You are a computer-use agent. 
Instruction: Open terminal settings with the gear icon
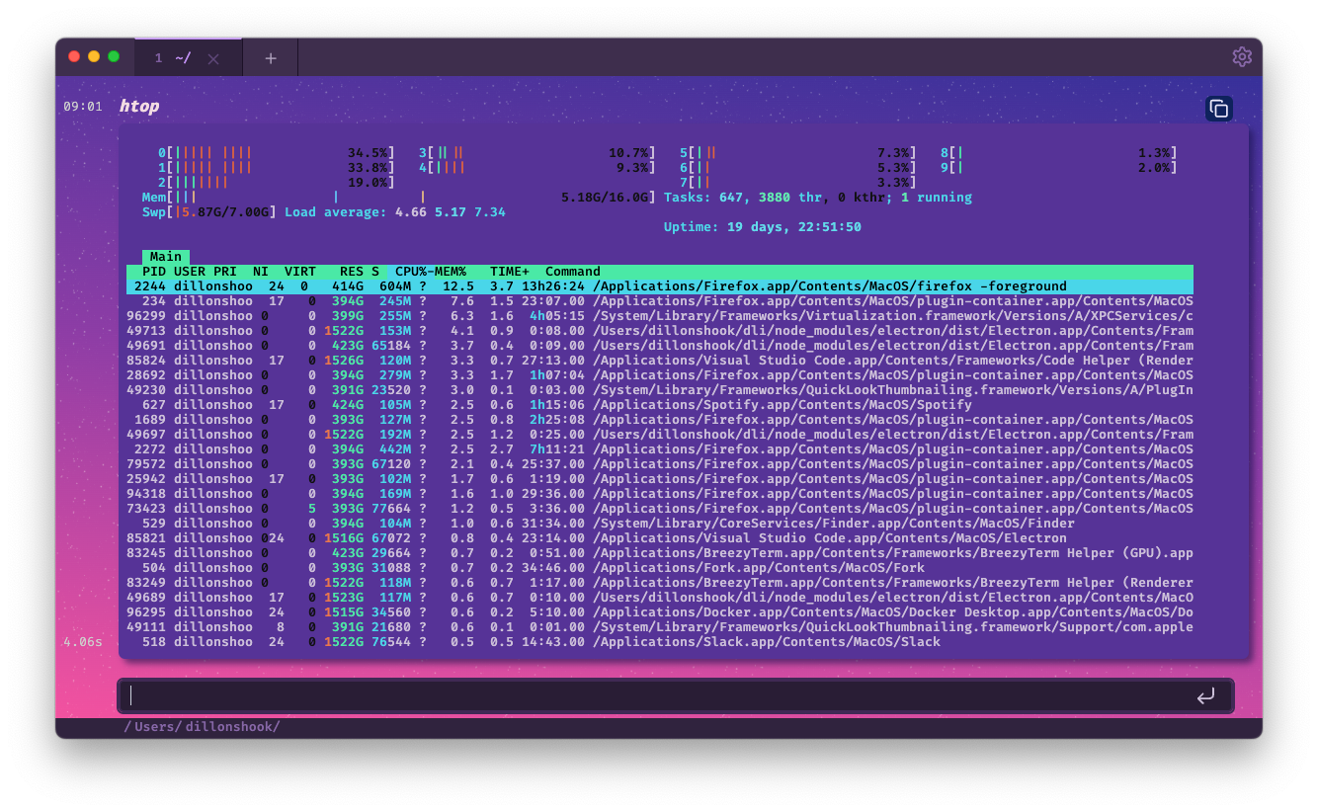click(x=1242, y=56)
